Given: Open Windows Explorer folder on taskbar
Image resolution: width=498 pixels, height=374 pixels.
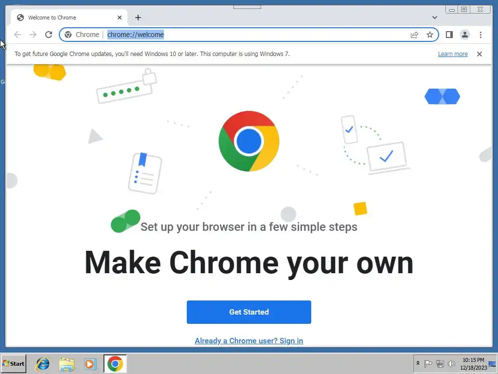Looking at the screenshot, I should pyautogui.click(x=67, y=364).
